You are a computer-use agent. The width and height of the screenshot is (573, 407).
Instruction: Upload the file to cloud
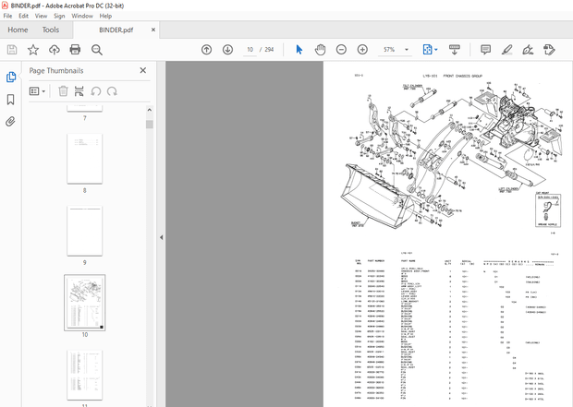[55, 50]
